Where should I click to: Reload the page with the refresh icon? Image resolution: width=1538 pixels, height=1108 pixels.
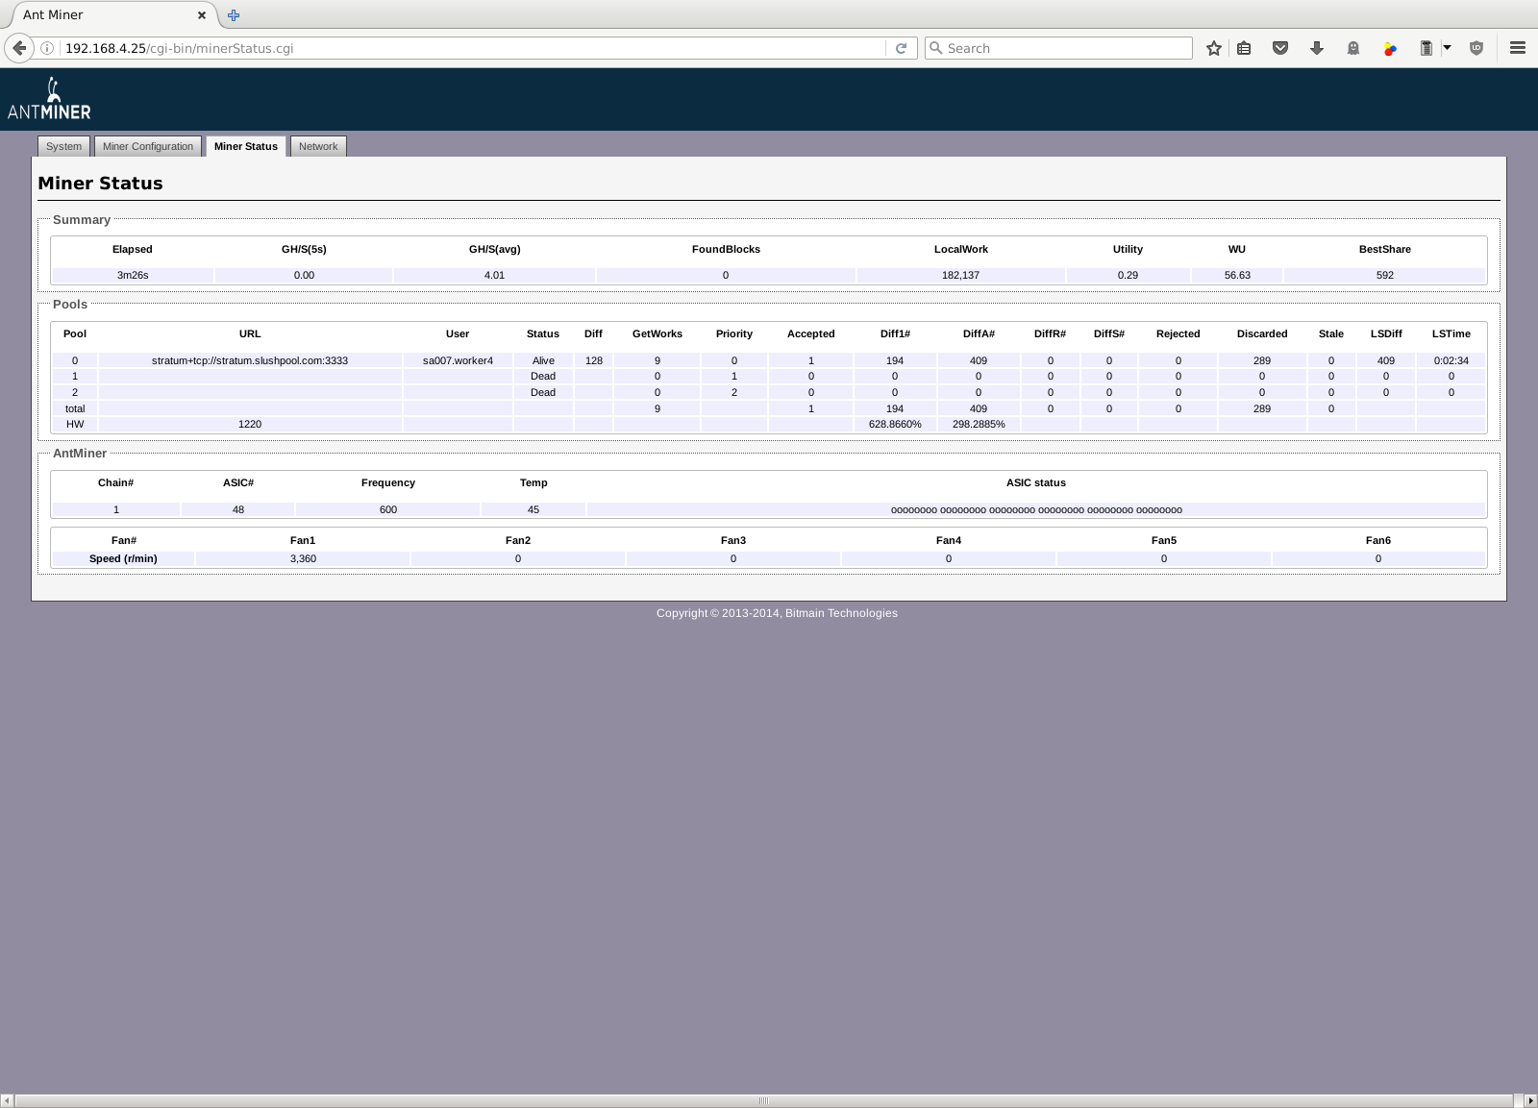pyautogui.click(x=901, y=48)
